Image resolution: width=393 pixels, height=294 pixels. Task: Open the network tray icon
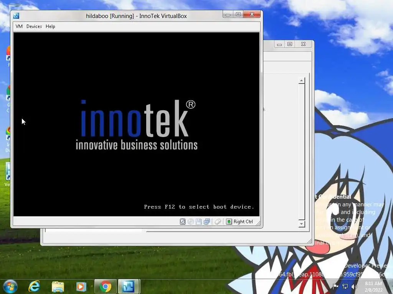(345, 286)
